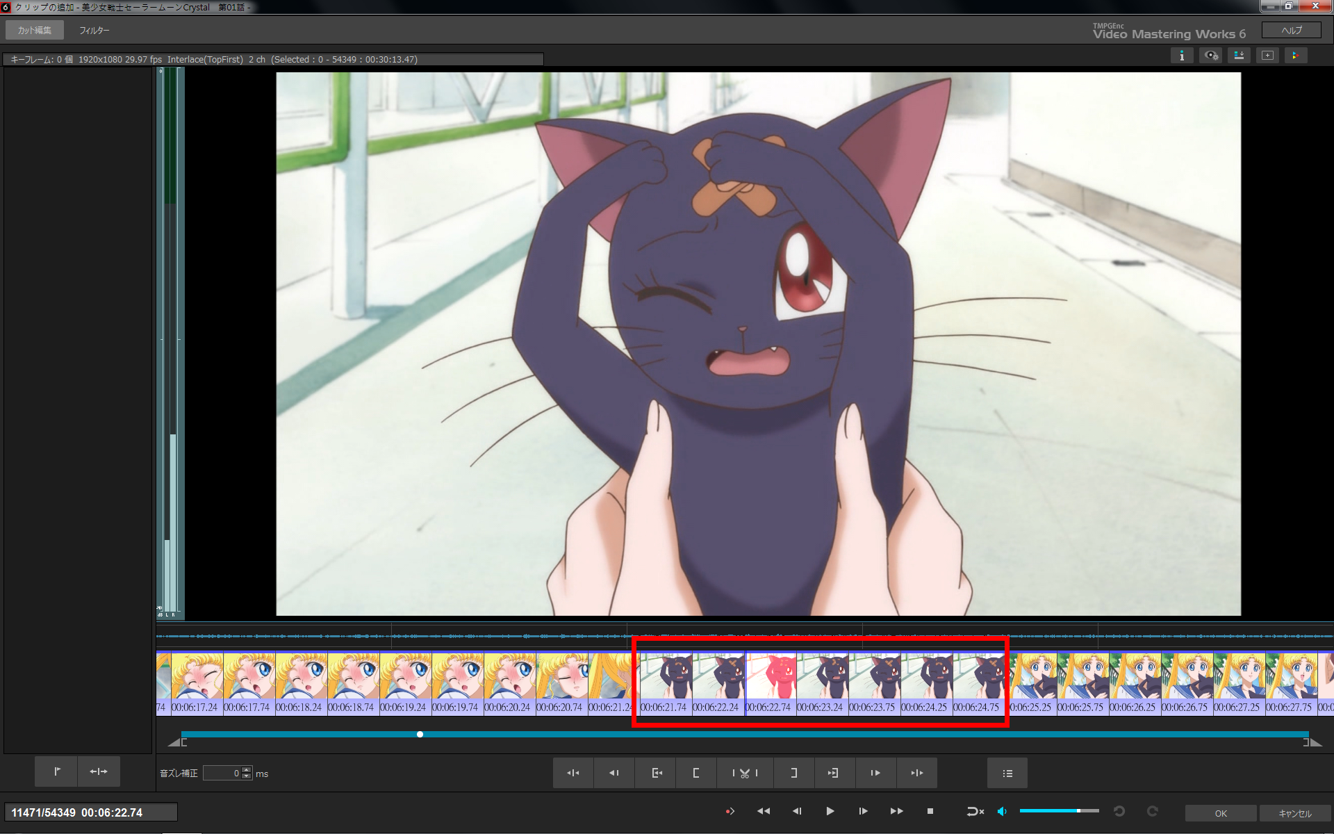
Task: Toggle loop playback mode
Action: [x=975, y=811]
